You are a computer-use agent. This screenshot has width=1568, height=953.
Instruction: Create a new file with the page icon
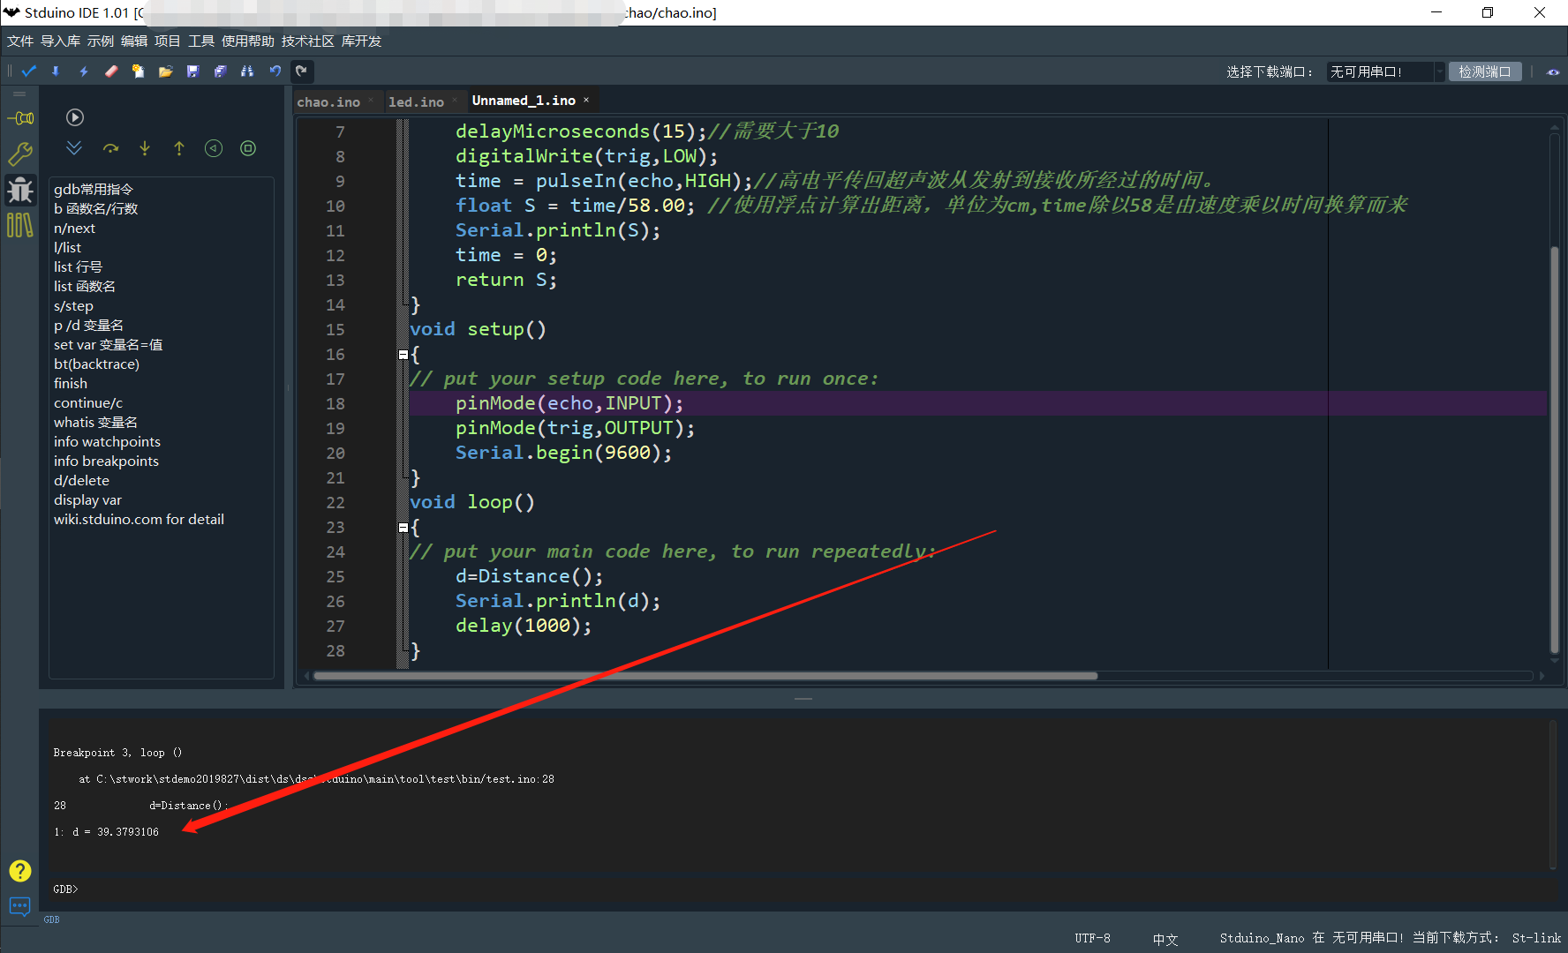point(138,71)
